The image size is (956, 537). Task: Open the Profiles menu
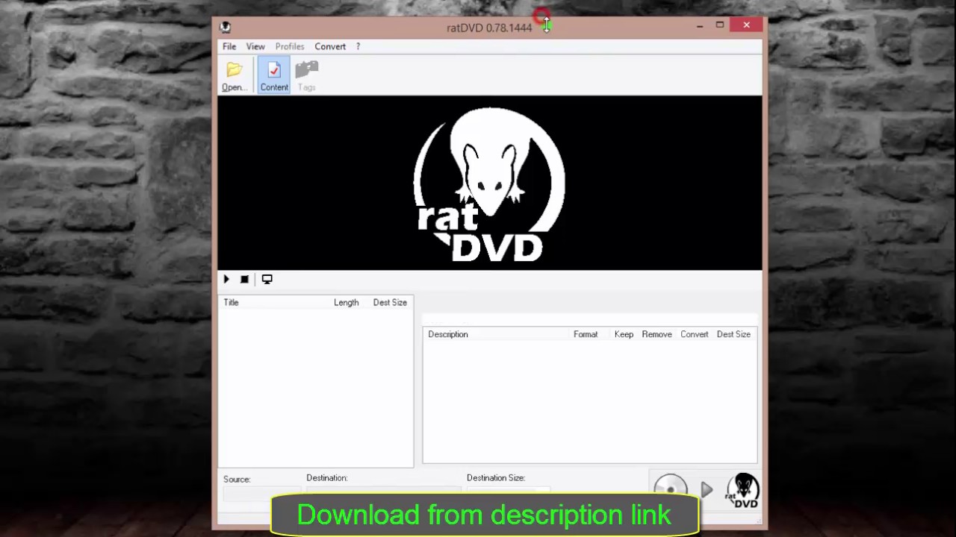pos(290,46)
